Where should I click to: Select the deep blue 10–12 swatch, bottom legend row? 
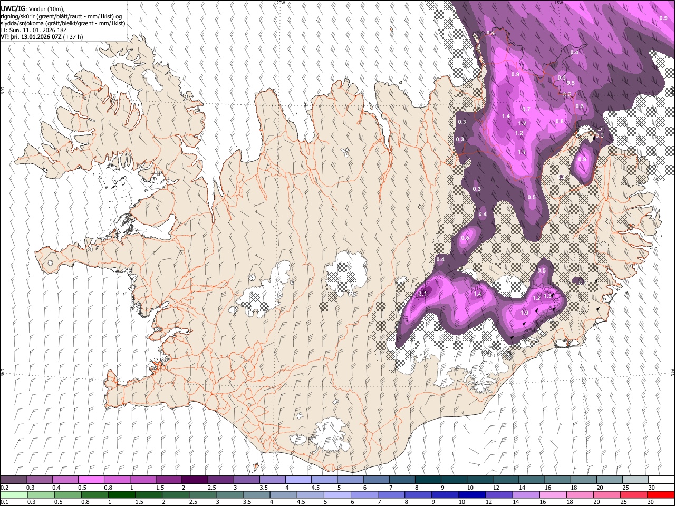472,495
